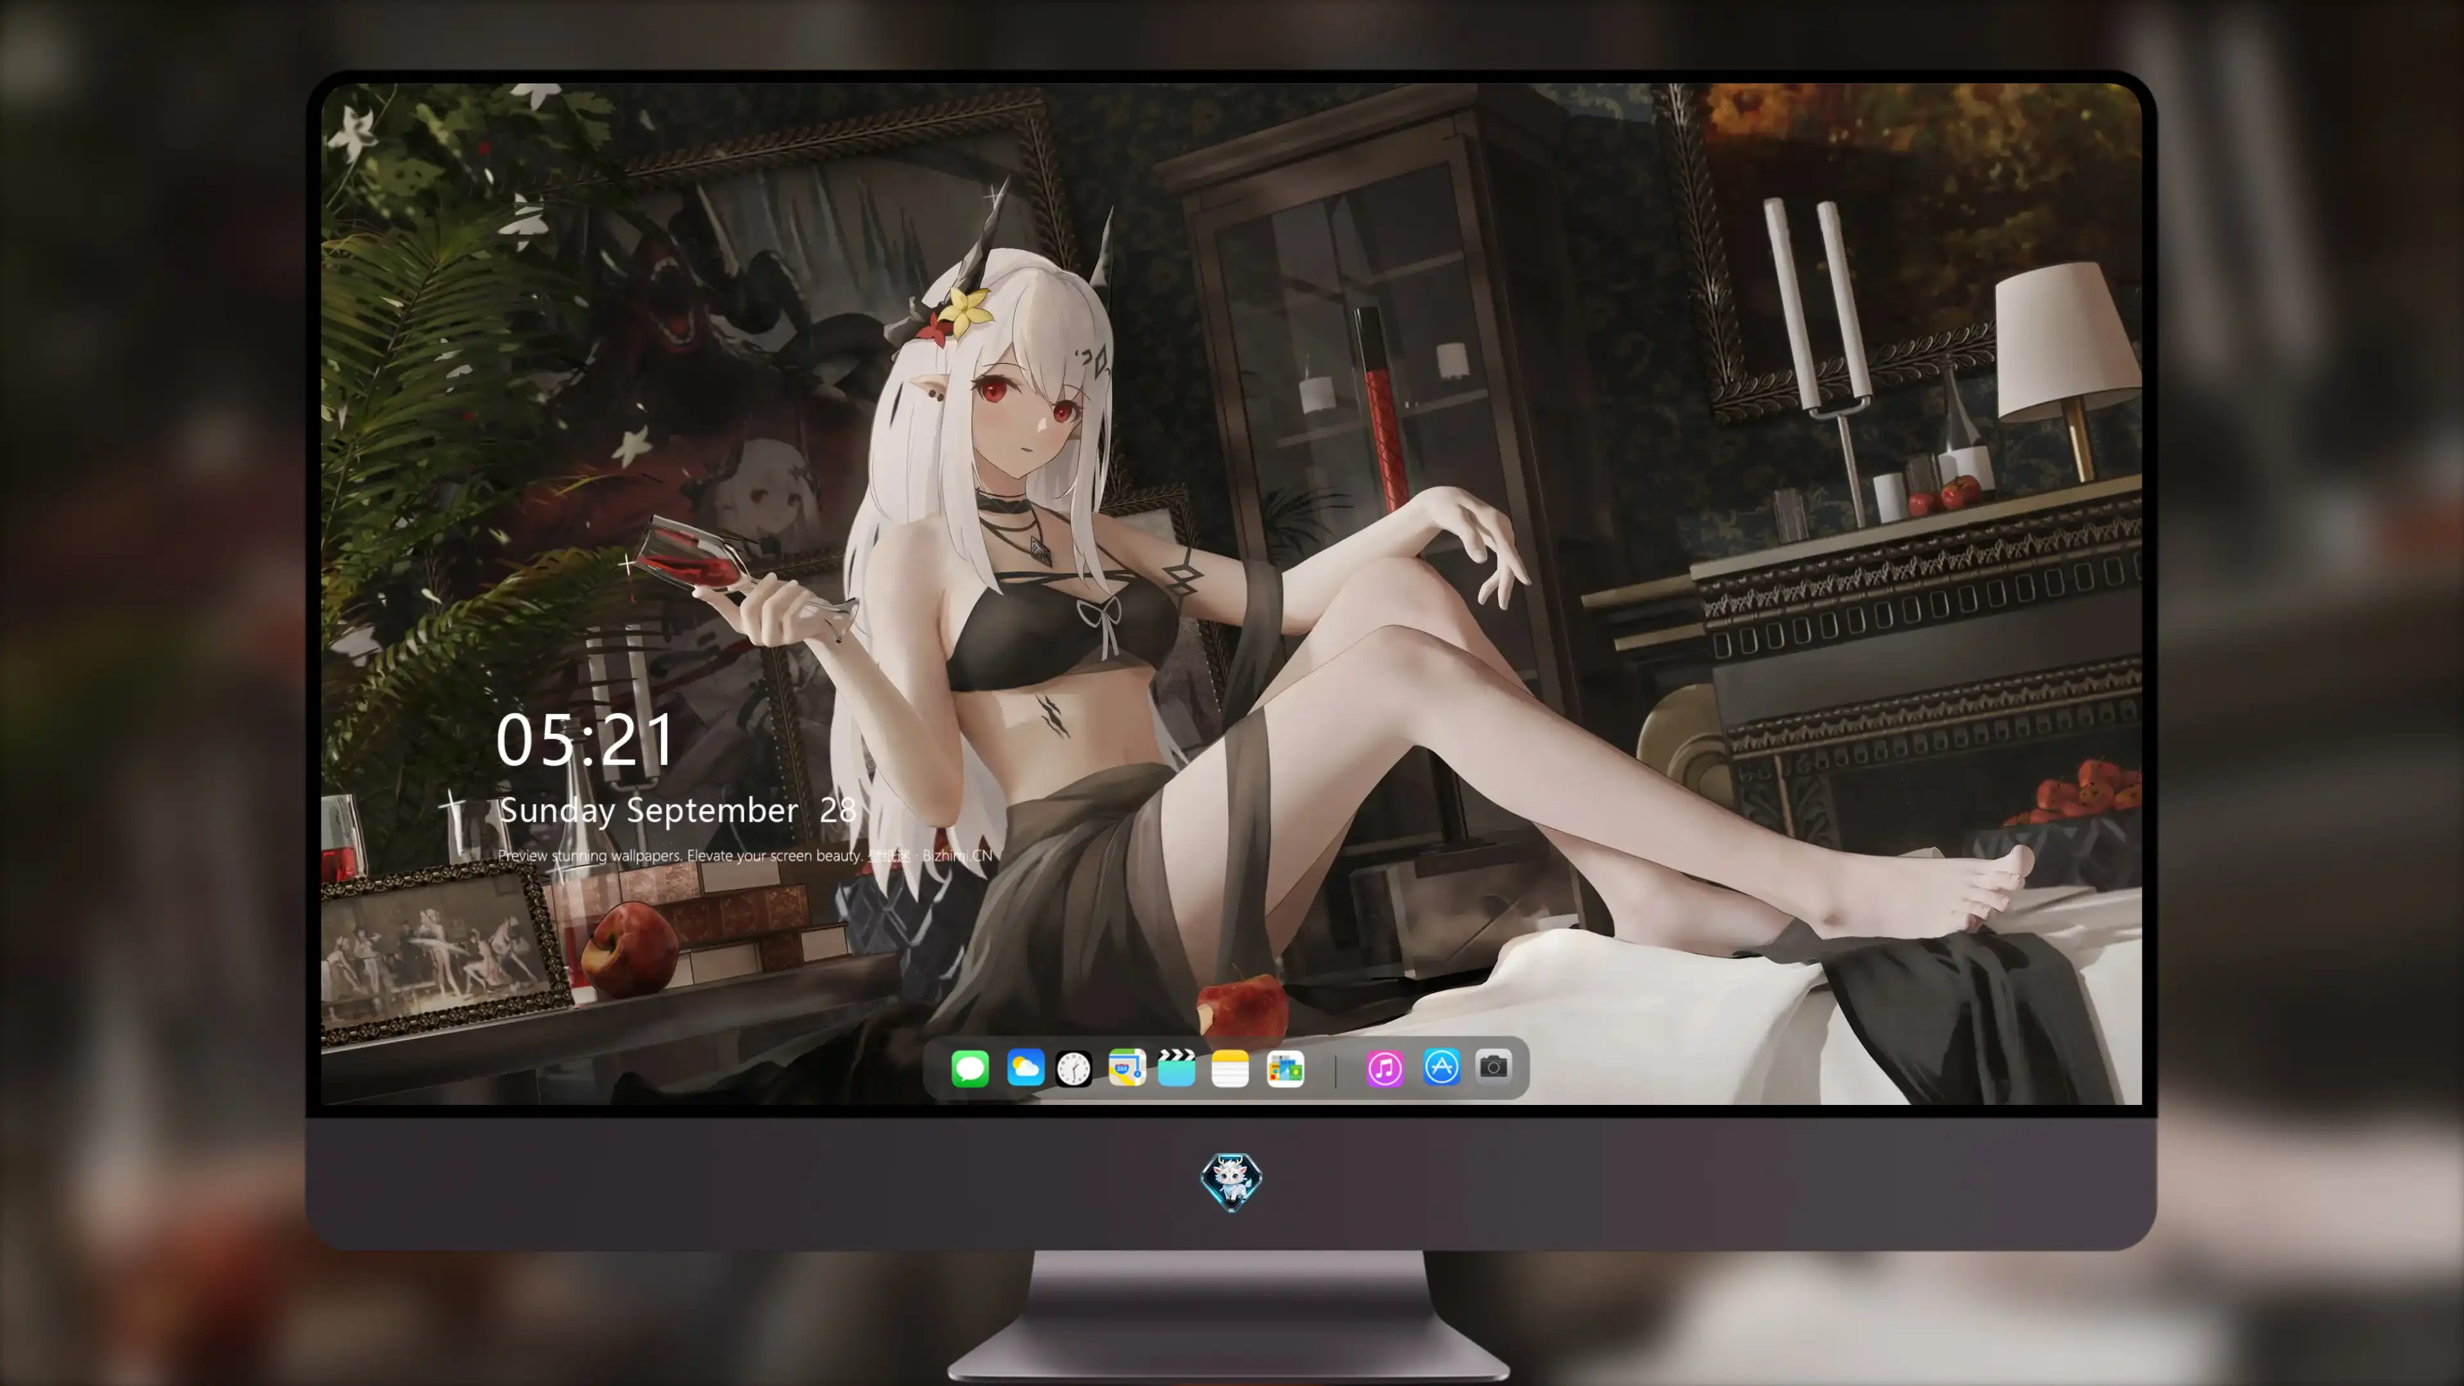Launch the Weather app from the dock
This screenshot has width=2464, height=1386.
1025,1068
